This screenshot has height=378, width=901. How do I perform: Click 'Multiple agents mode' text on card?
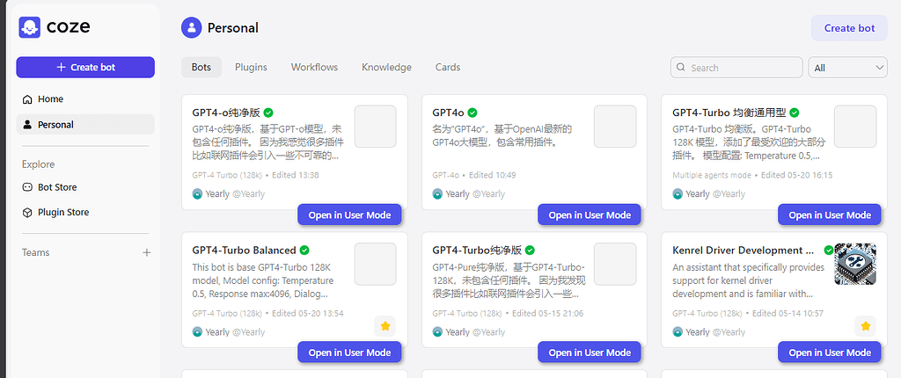point(712,175)
